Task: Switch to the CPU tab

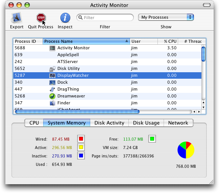Action: 34,123
